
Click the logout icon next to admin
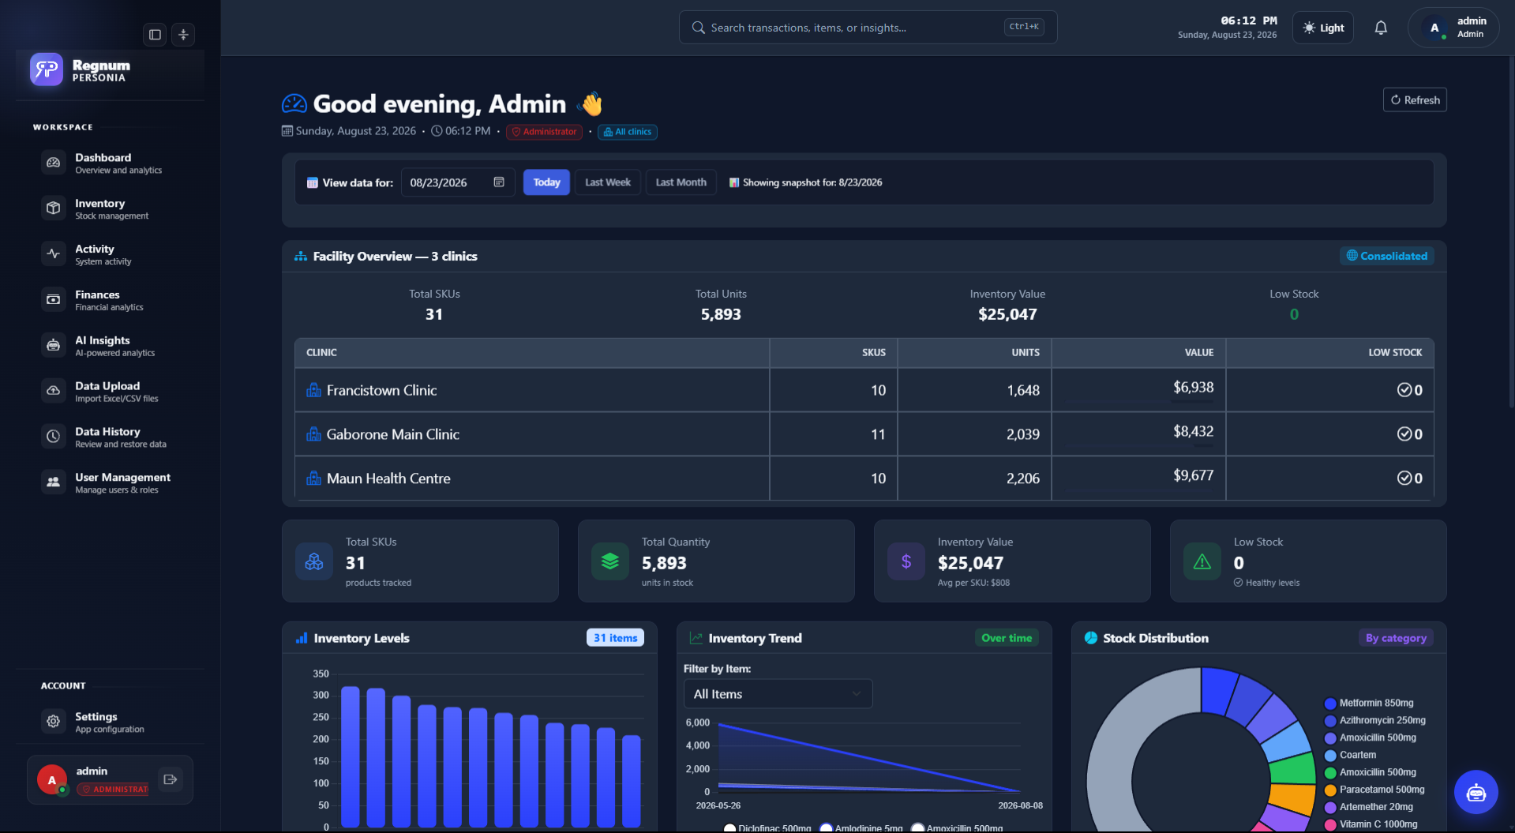(171, 779)
